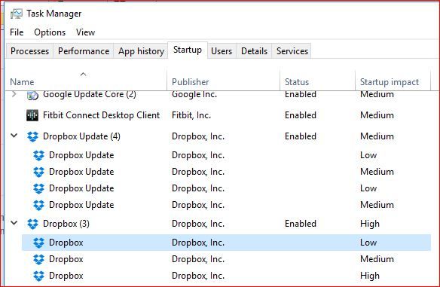This screenshot has width=440, height=287.
Task: Collapse the Dropbox Update (4) group
Action: click(x=14, y=136)
